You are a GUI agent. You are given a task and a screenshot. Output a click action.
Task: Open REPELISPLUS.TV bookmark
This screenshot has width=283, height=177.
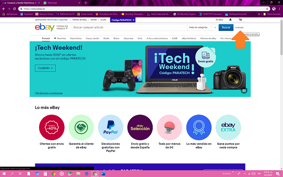click(65, 14)
